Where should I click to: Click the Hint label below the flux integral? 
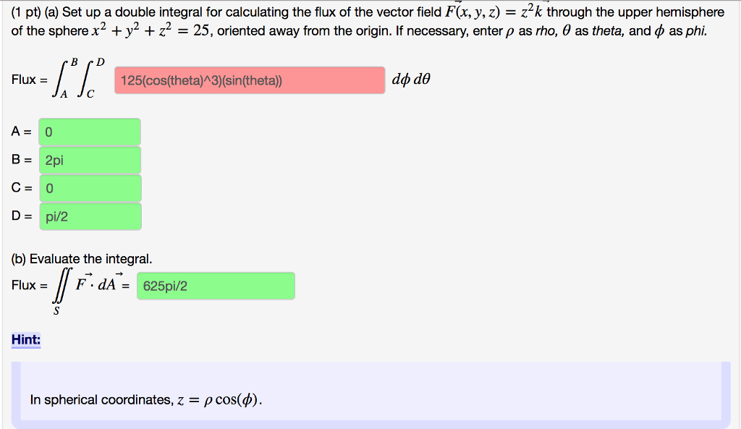(x=25, y=340)
